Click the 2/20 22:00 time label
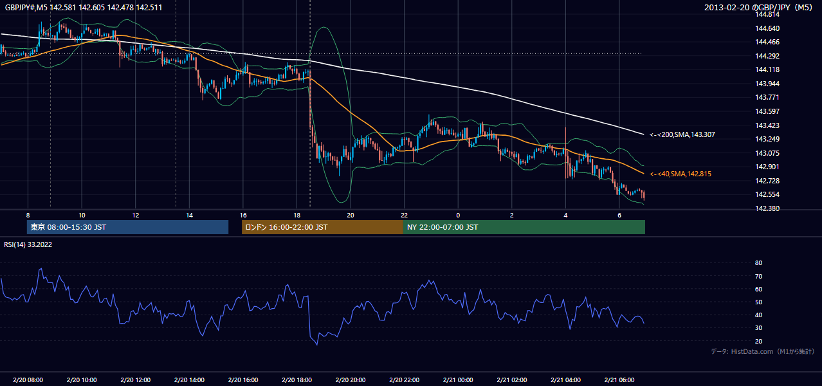 (x=404, y=380)
